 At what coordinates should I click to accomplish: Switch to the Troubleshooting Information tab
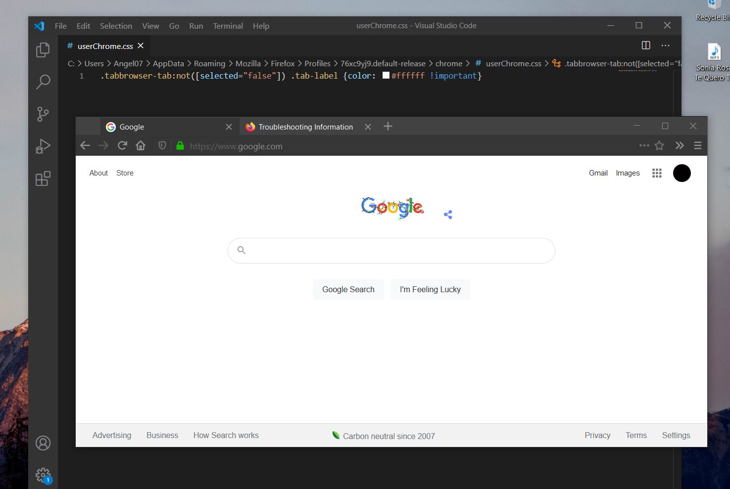(x=305, y=127)
